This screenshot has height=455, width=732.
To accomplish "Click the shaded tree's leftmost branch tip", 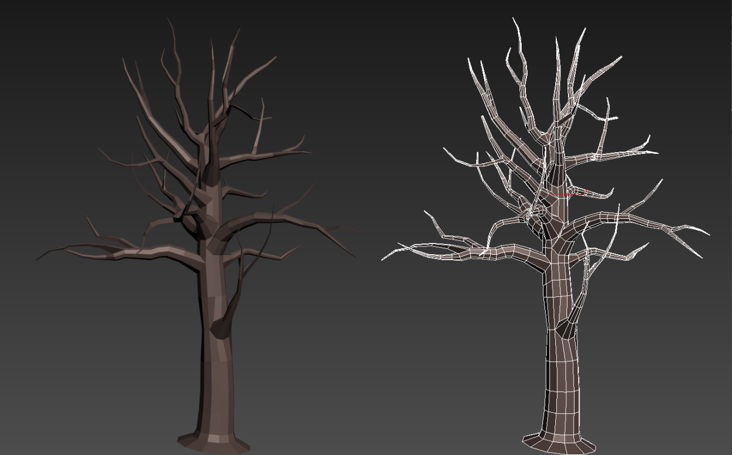I will coord(39,258).
